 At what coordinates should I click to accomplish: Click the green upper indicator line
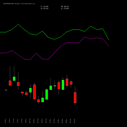pyautogui.click(x=54, y=39)
